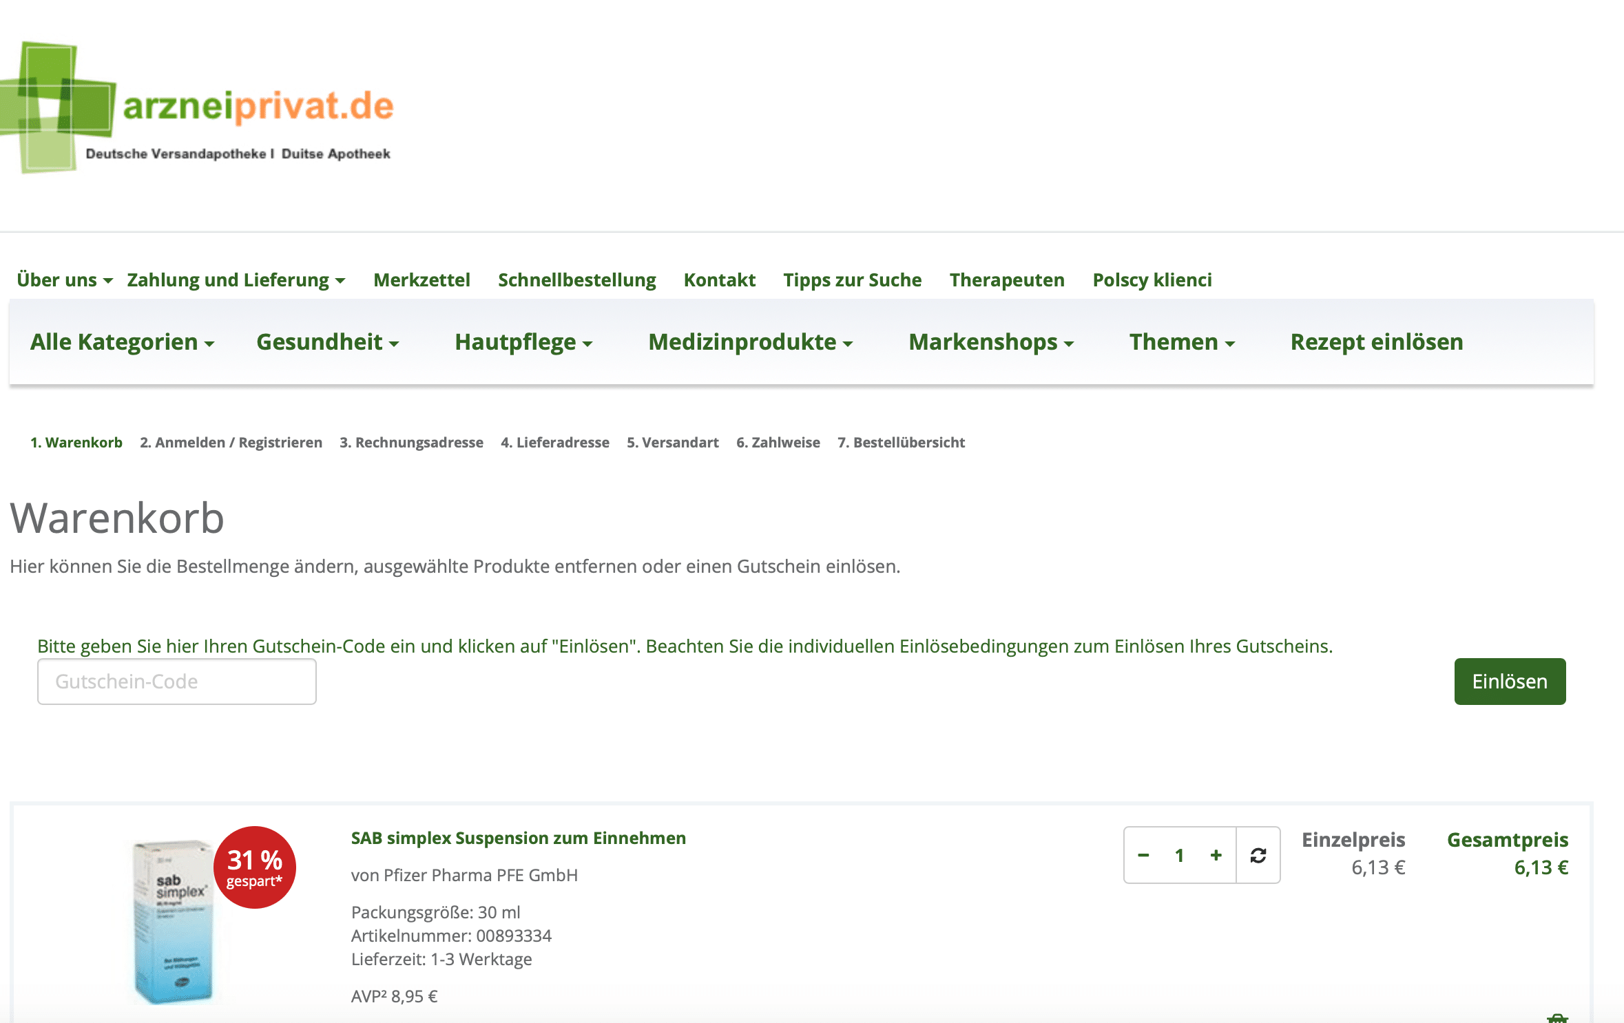Refresh cart quantity with the reload icon
The width and height of the screenshot is (1624, 1023).
[1258, 855]
